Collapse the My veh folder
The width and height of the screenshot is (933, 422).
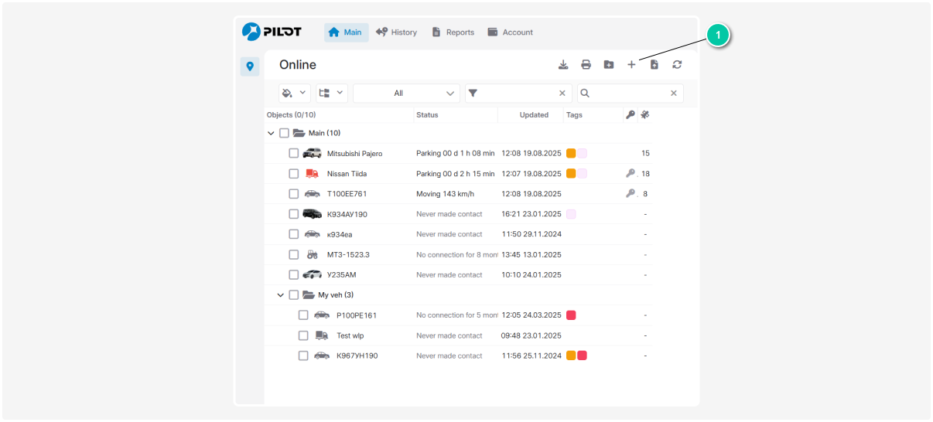280,295
